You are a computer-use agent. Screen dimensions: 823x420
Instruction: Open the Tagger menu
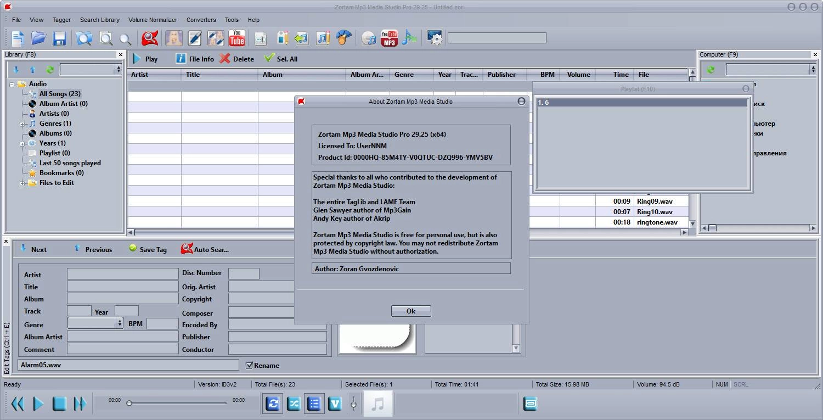click(61, 20)
